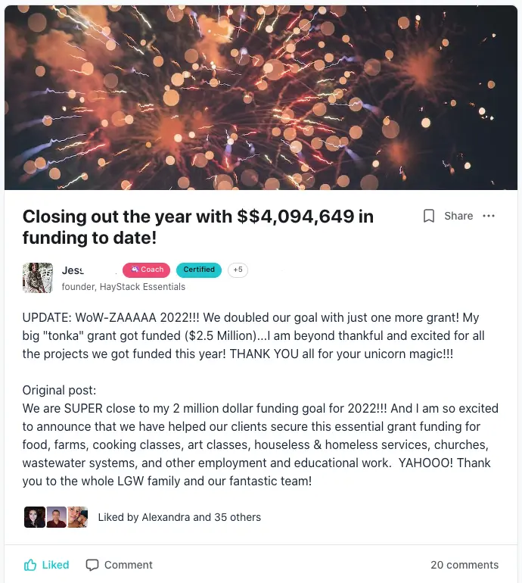The height and width of the screenshot is (583, 522).
Task: Open the three-dot post options menu
Action: pos(489,216)
